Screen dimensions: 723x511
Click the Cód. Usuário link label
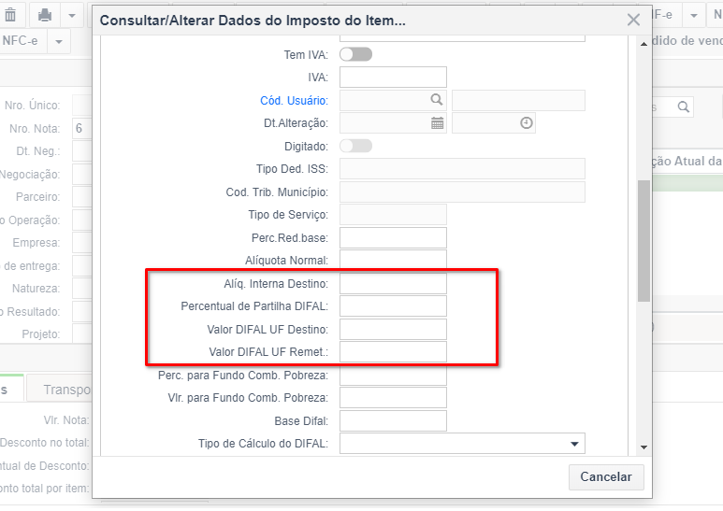point(294,100)
